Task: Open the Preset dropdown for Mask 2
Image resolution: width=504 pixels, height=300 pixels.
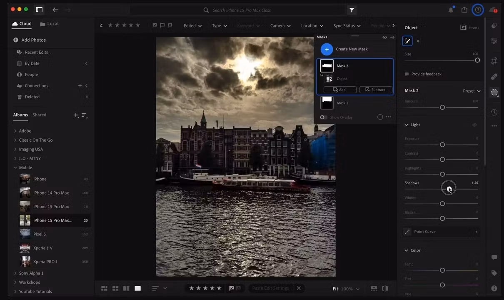Action: 472,91
